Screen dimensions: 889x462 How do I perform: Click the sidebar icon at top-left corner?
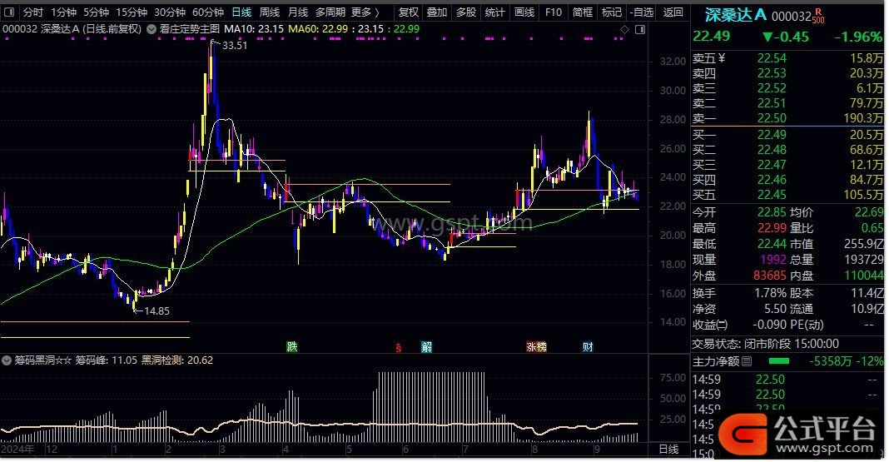click(x=9, y=12)
